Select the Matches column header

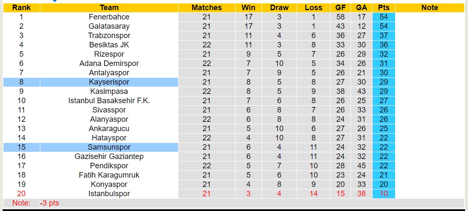(x=206, y=8)
